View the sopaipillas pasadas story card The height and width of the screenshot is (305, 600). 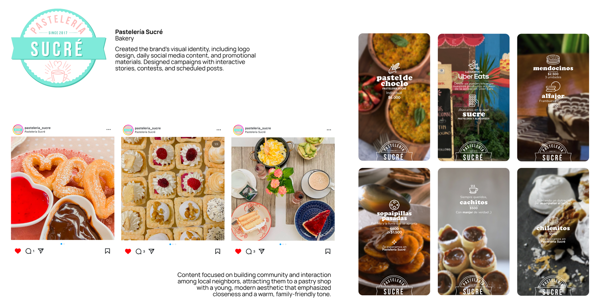click(394, 232)
